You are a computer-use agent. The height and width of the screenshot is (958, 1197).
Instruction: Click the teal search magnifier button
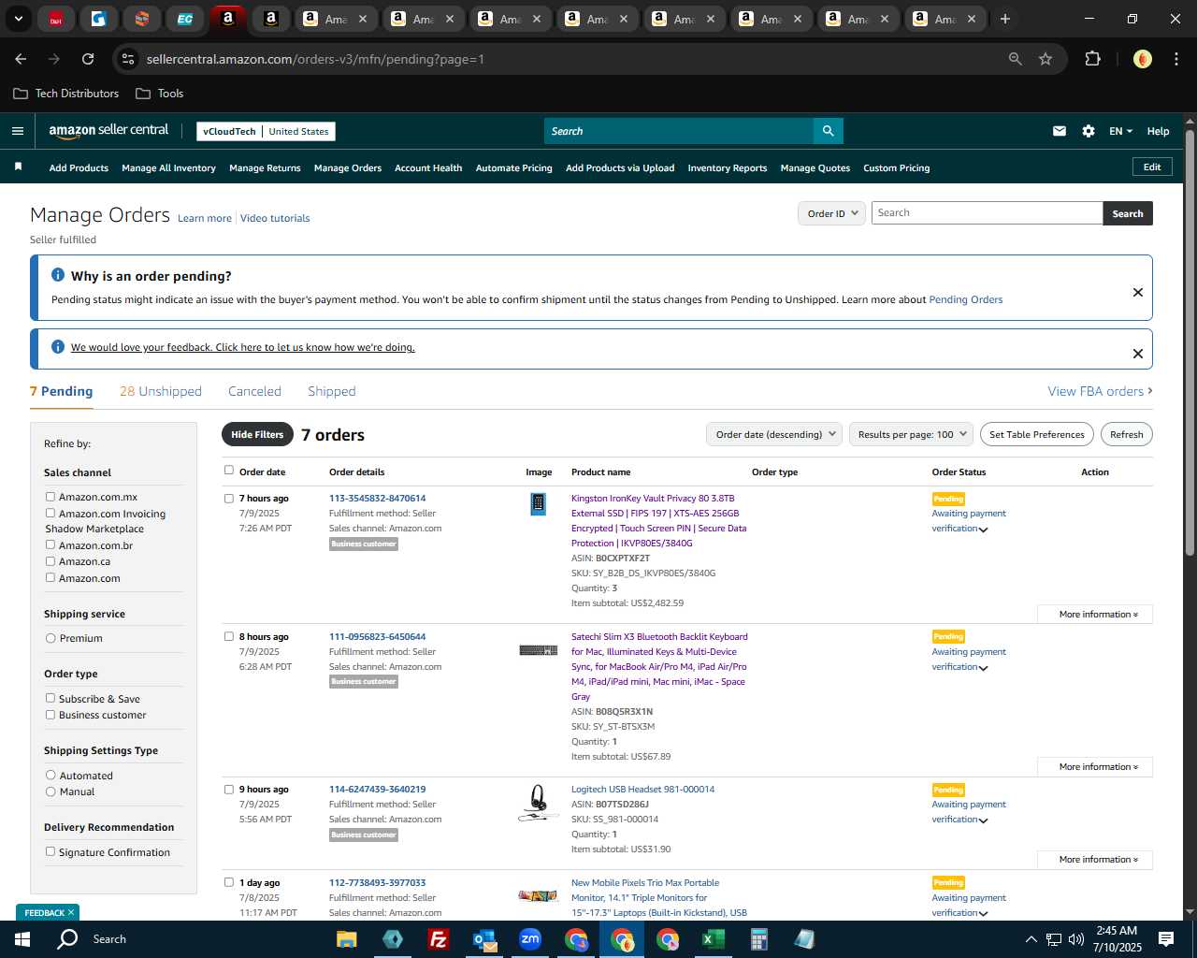click(x=828, y=131)
